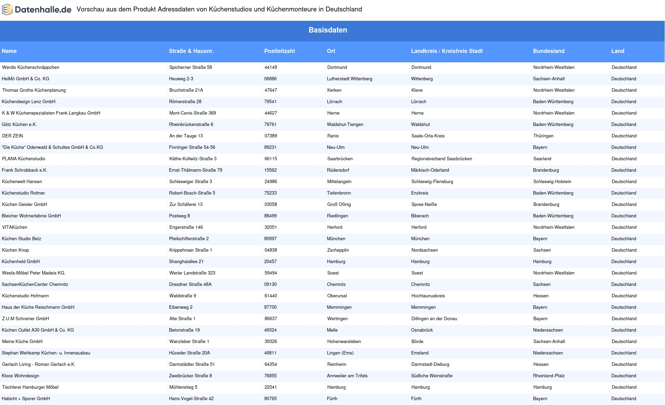665x405 pixels.
Task: Select the Mont-Cenis-Straße 369 address cell
Action: click(193, 113)
